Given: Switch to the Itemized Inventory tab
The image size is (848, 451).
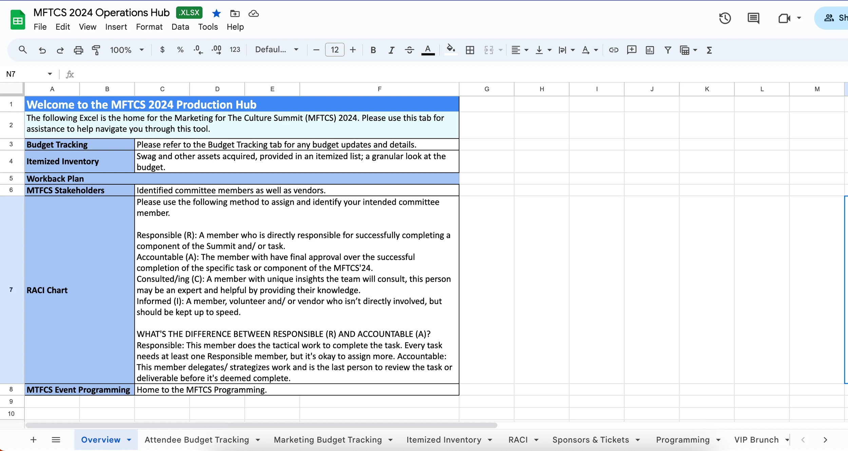Looking at the screenshot, I should (444, 440).
